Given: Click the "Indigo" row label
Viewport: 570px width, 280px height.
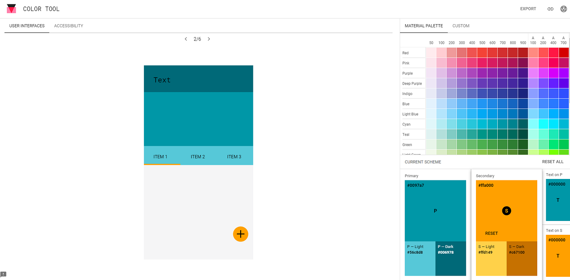Looking at the screenshot, I should [x=408, y=94].
